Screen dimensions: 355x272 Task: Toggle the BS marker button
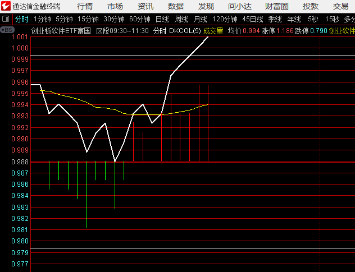coord(7,30)
